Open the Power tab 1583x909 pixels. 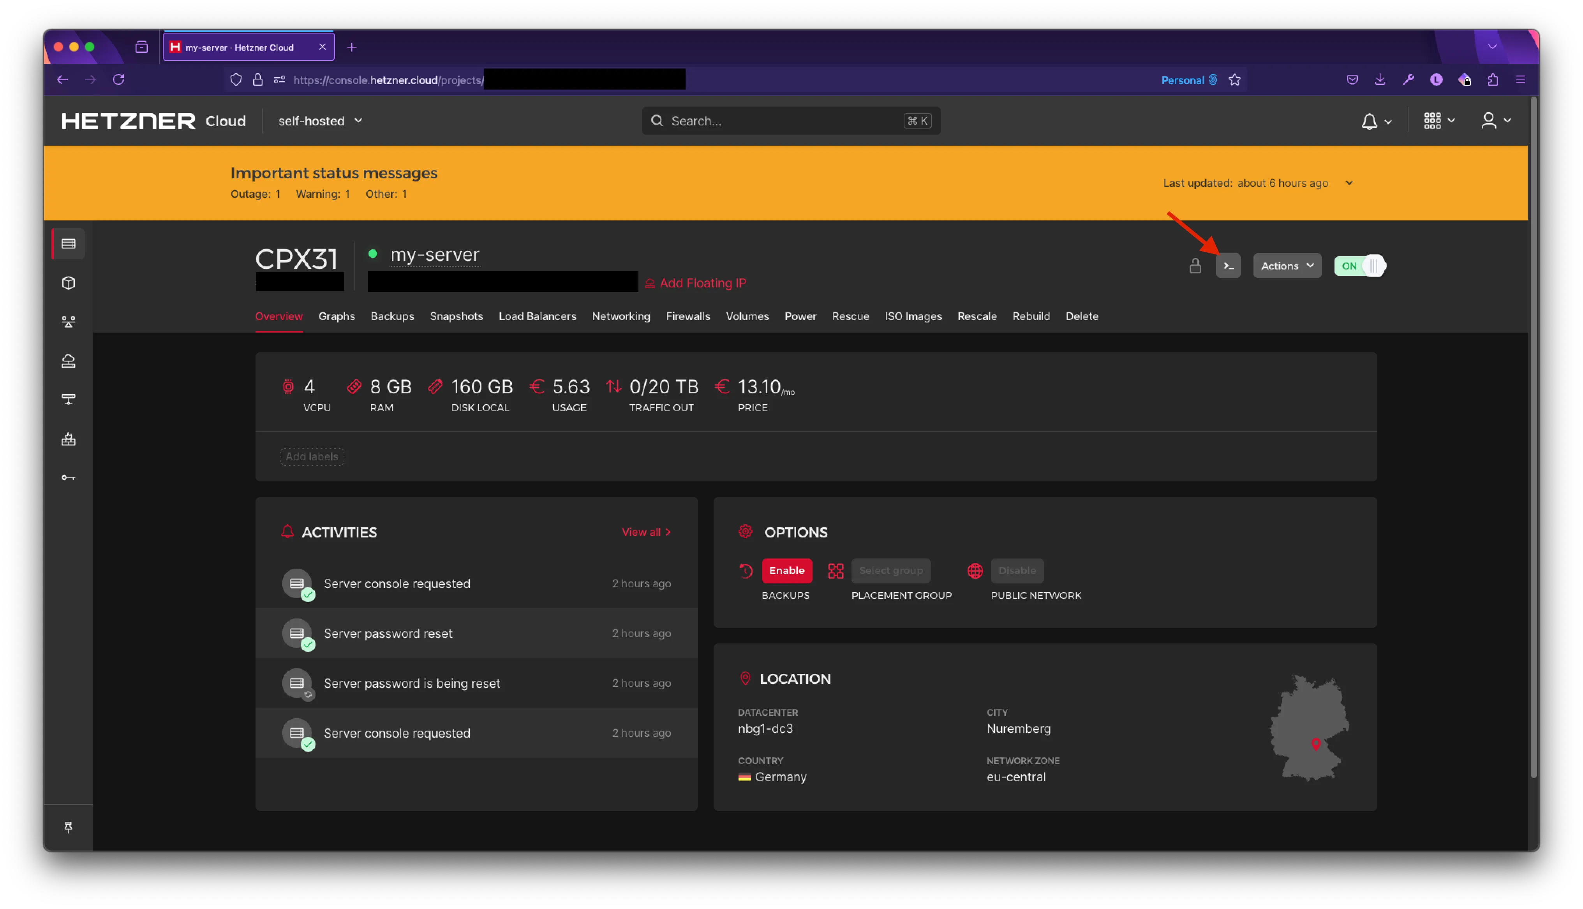coord(800,317)
